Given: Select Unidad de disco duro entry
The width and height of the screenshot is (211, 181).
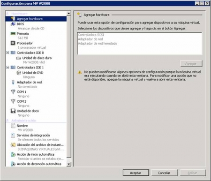Looking at the screenshot, I should [x=37, y=58].
